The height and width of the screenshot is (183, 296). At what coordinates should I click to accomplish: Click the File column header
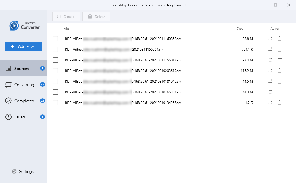[66, 29]
